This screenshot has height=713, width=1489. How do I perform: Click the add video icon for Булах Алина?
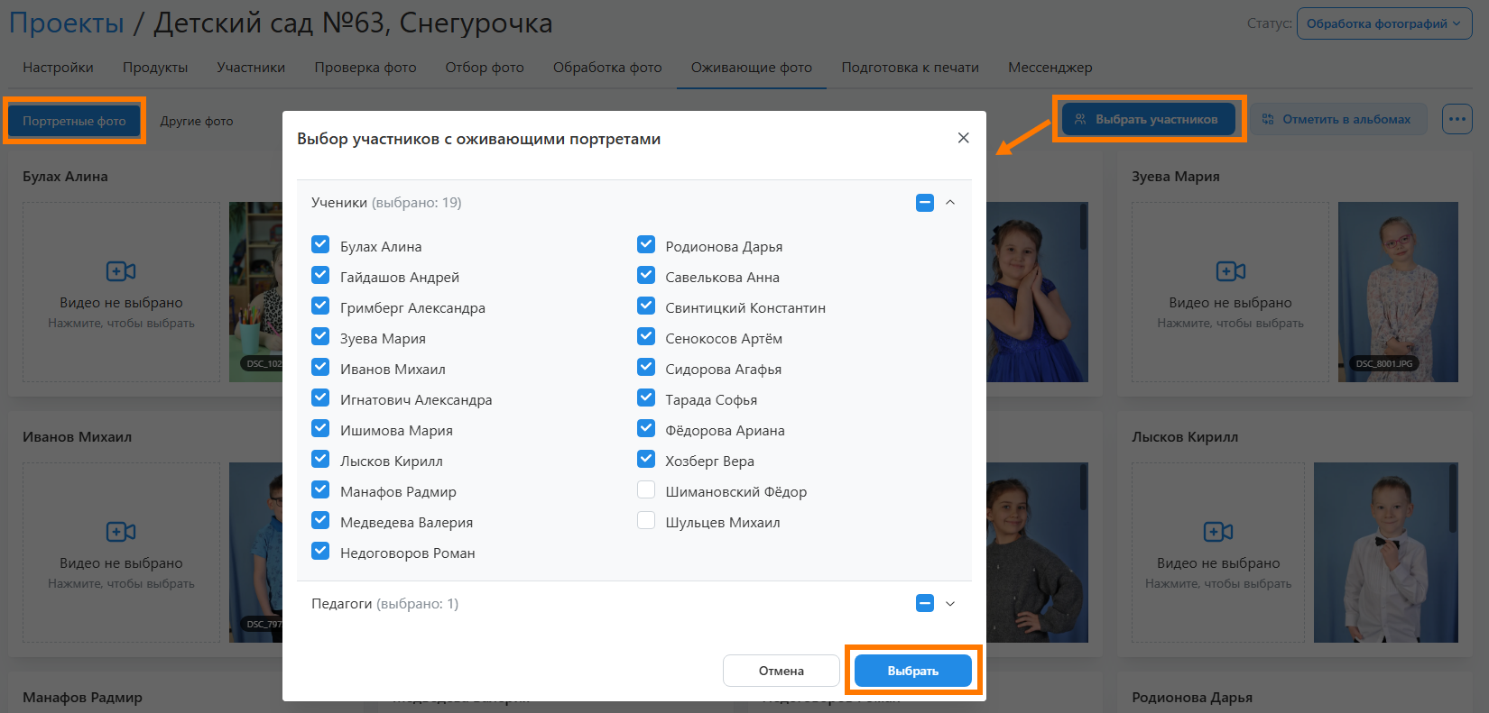coord(121,271)
